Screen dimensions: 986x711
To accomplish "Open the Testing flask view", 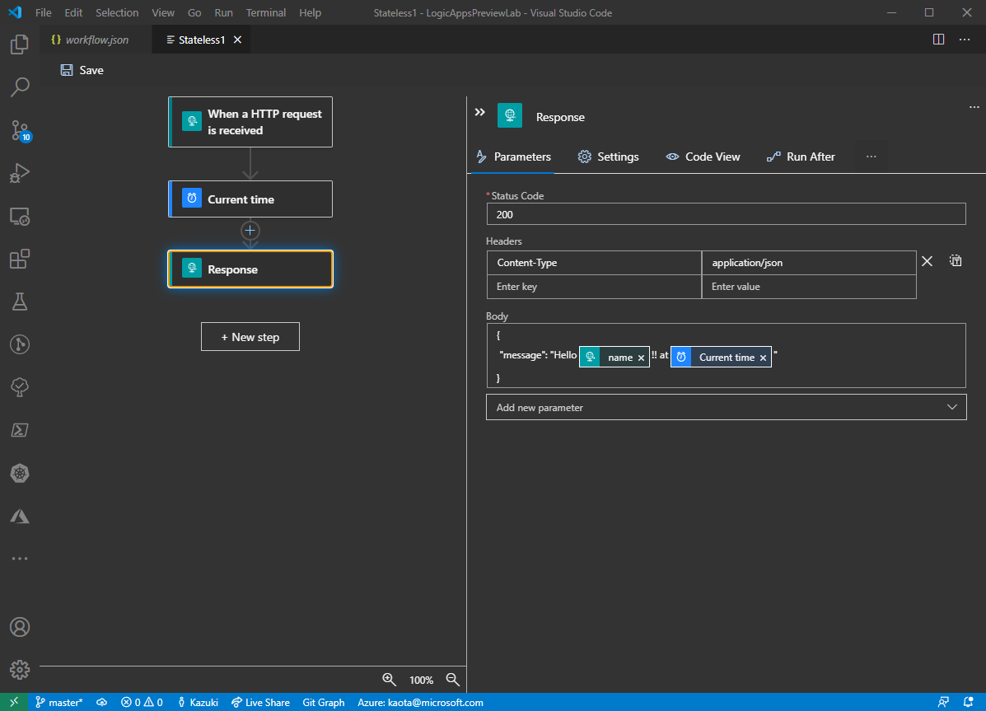I will tap(20, 302).
